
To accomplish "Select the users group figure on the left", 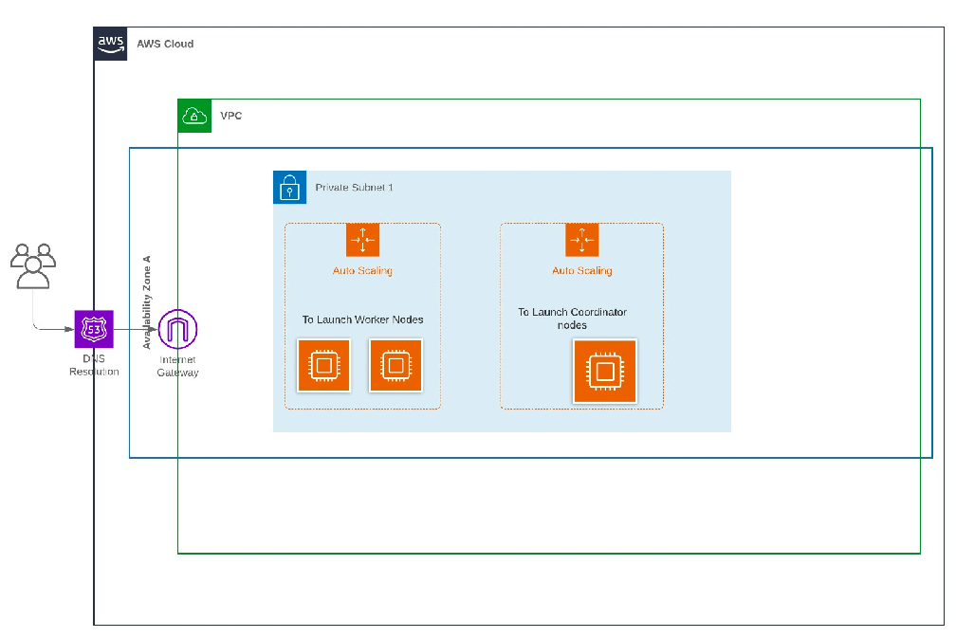I will coord(33,265).
